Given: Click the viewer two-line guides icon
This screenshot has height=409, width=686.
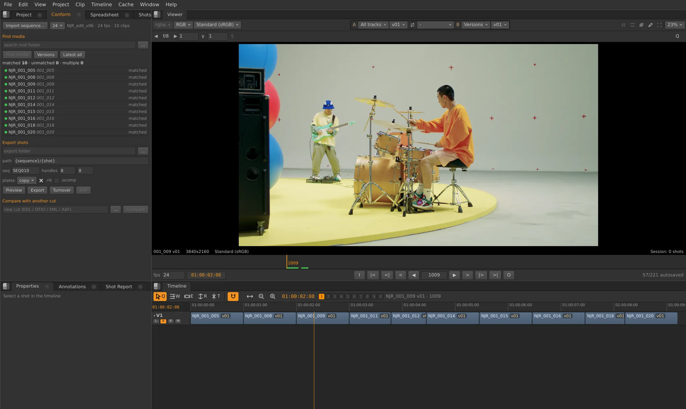Looking at the screenshot, I should point(632,25).
